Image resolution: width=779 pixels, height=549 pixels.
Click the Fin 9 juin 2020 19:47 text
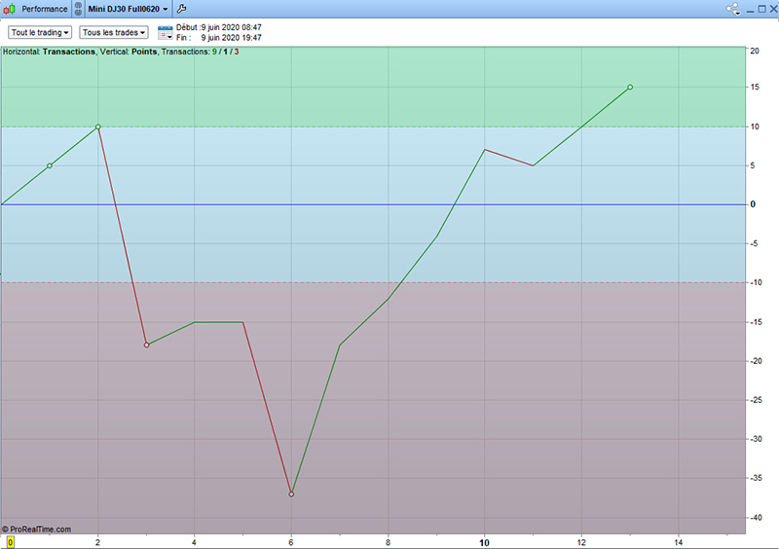tap(218, 38)
